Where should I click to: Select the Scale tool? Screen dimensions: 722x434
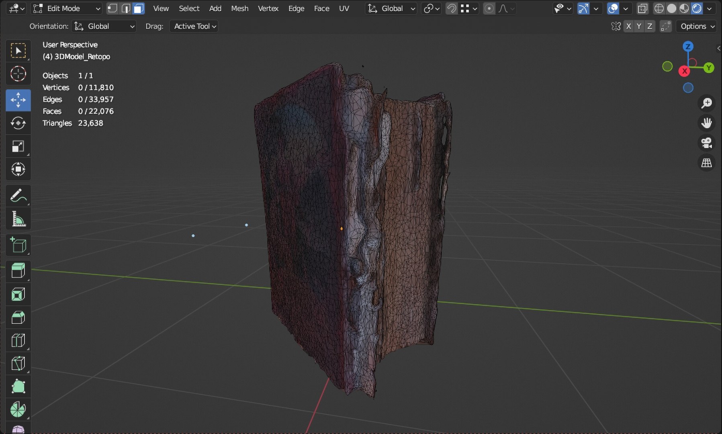tap(18, 146)
